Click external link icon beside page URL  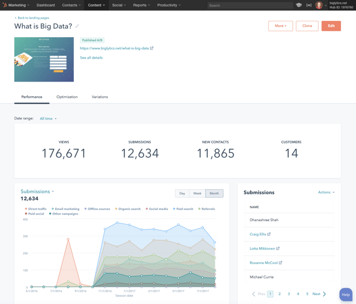pyautogui.click(x=152, y=48)
